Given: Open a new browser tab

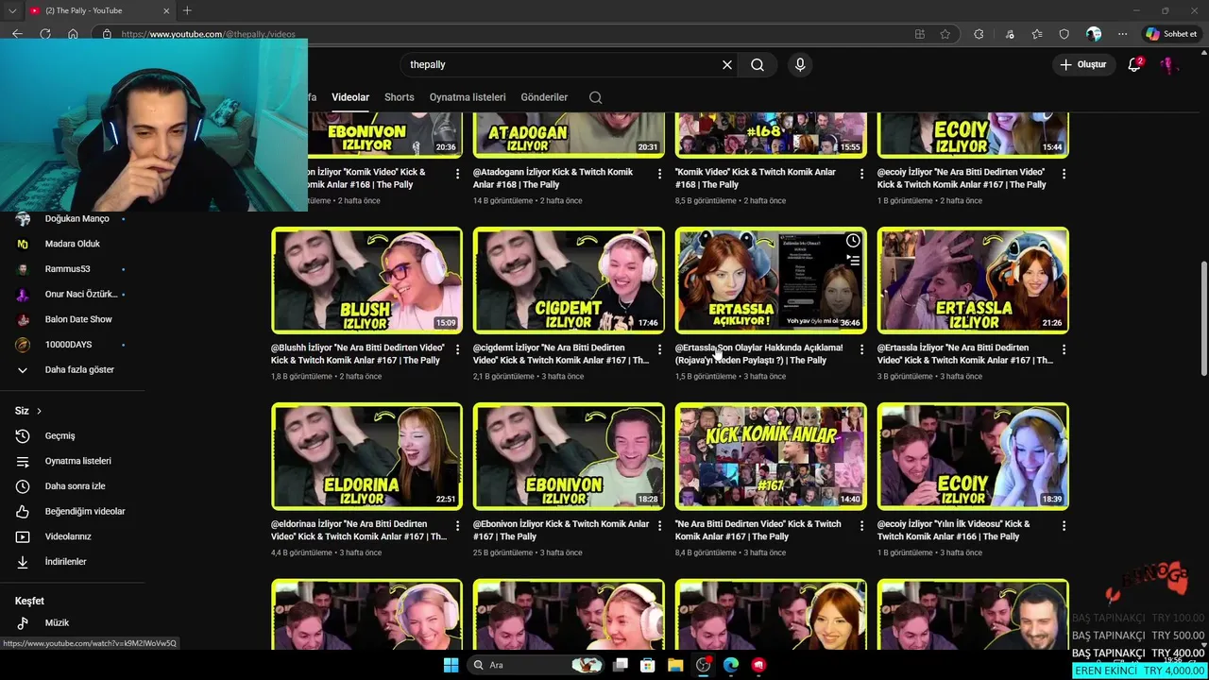Looking at the screenshot, I should 187,10.
